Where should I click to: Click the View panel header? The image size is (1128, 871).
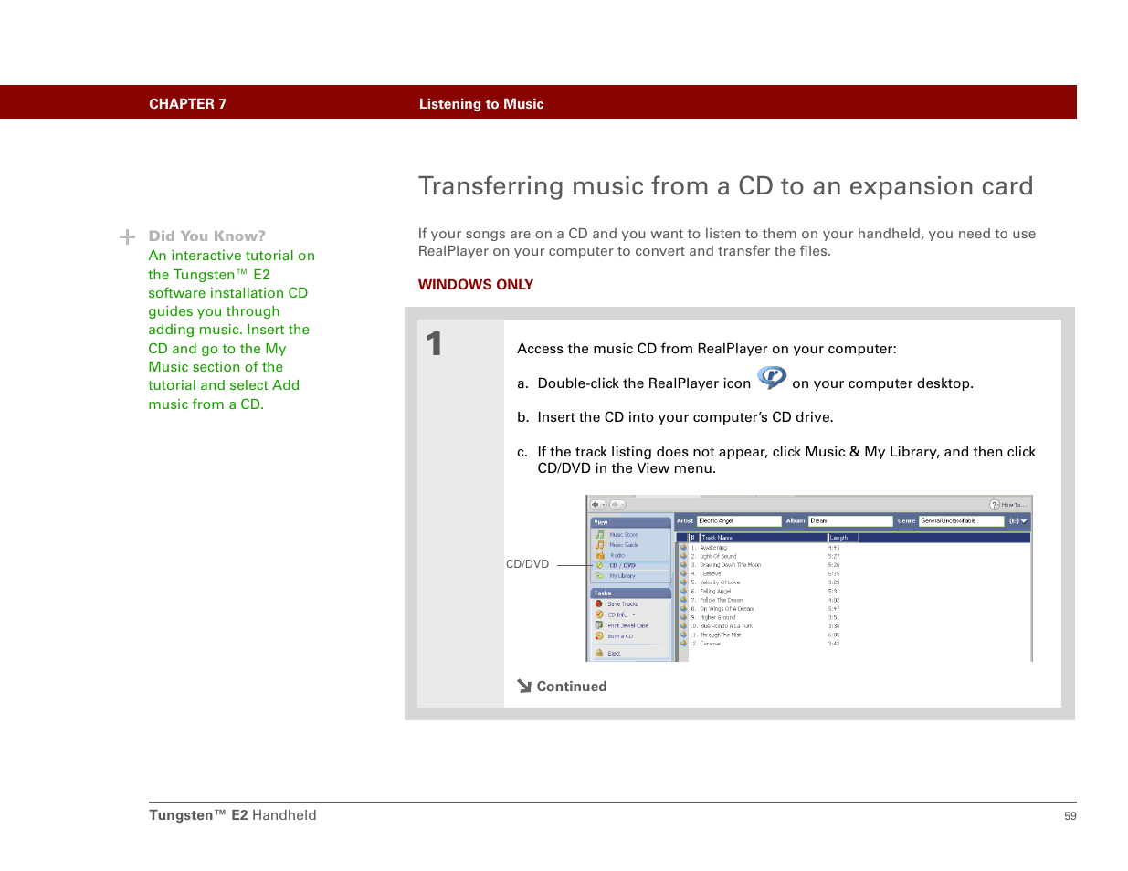pyautogui.click(x=630, y=523)
